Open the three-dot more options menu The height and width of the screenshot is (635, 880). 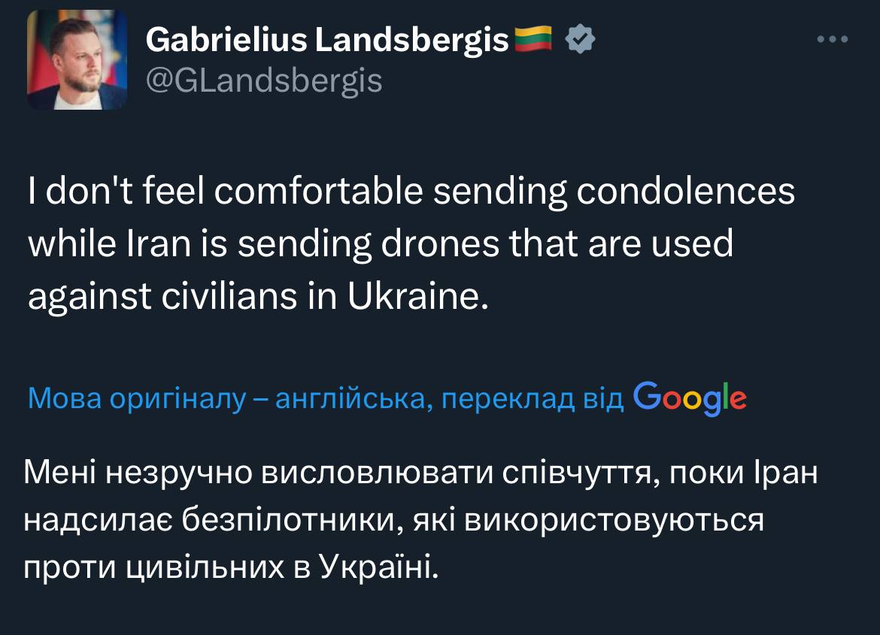[x=833, y=39]
